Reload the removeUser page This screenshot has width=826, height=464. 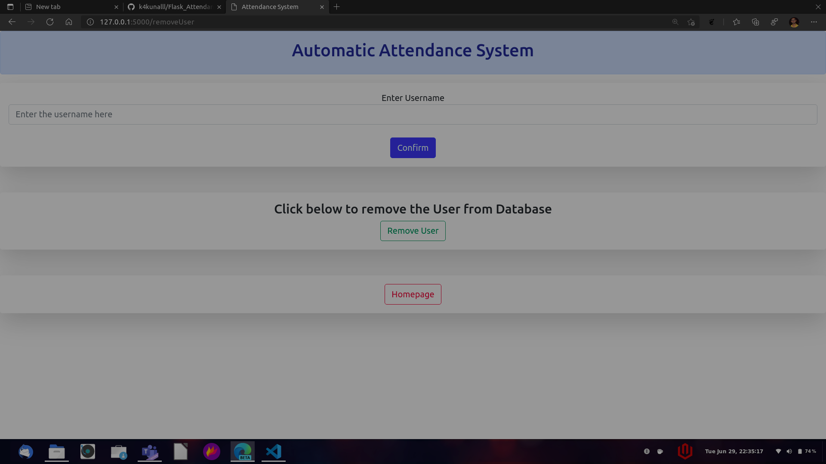(x=50, y=22)
